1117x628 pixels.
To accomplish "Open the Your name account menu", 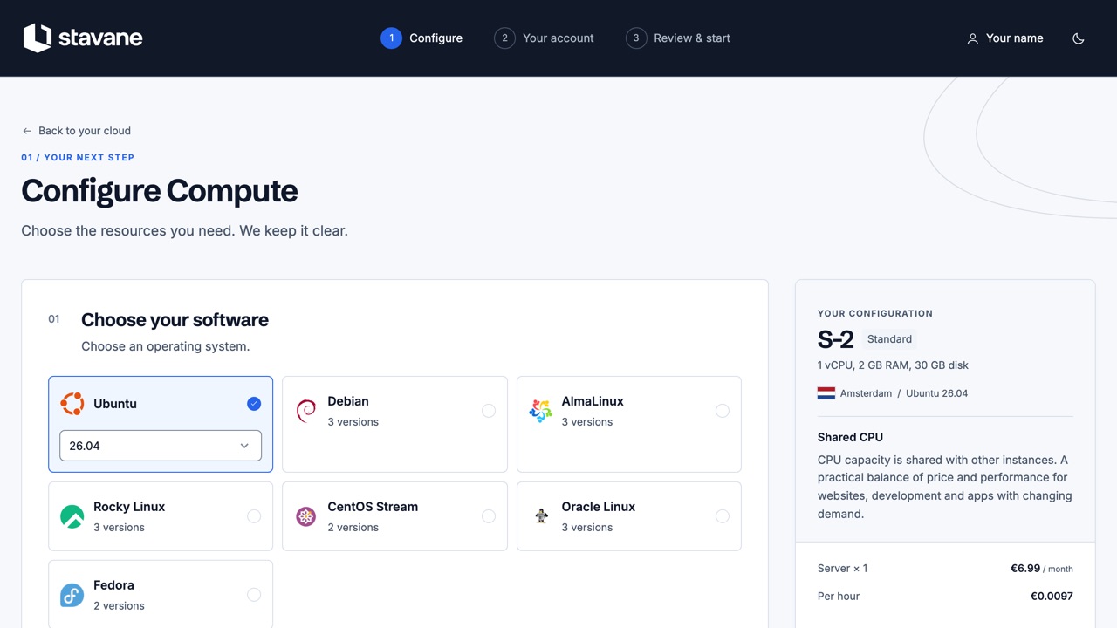I will pos(1005,38).
